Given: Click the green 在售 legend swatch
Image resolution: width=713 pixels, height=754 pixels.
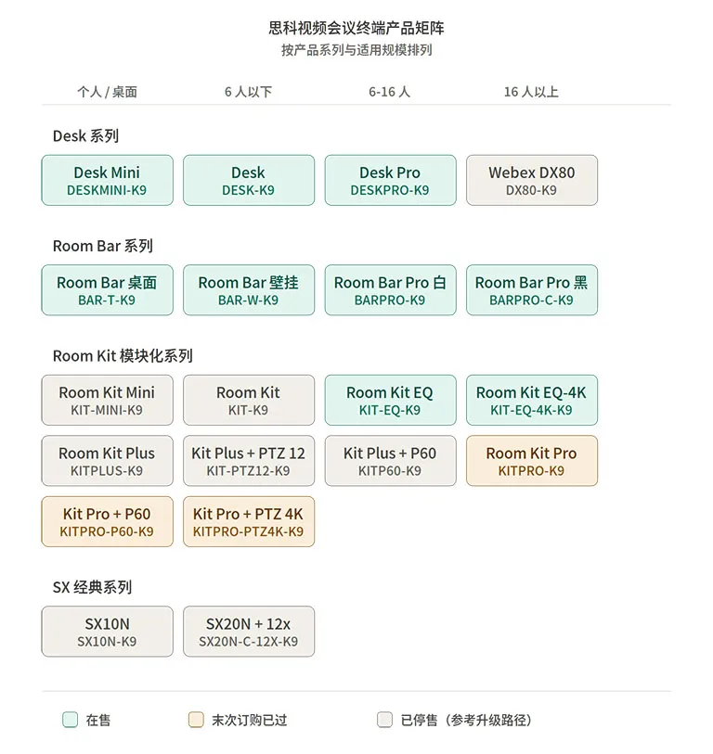Looking at the screenshot, I should 71,720.
